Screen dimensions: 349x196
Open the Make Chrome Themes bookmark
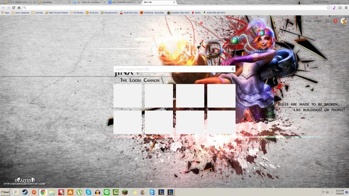[x=57, y=12]
